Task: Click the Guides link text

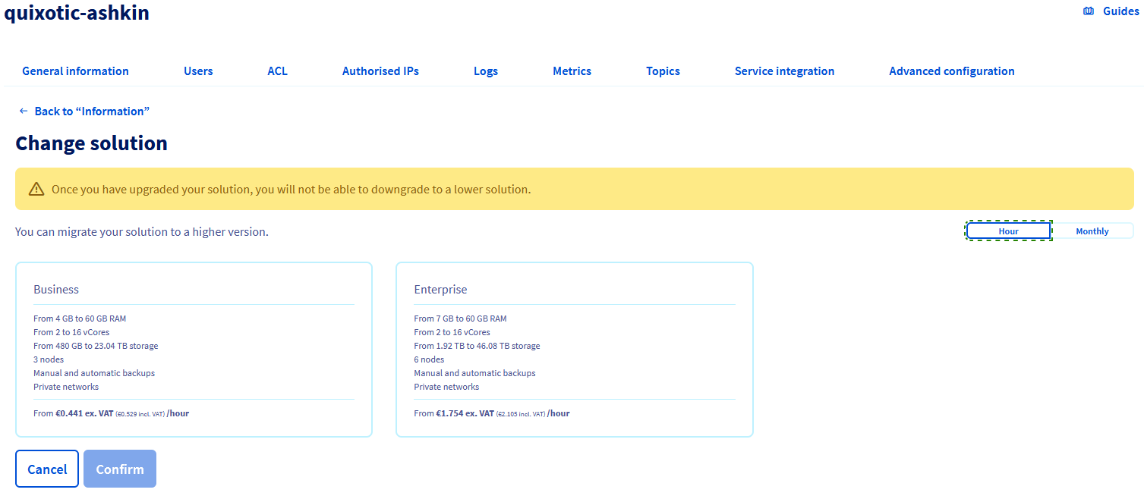Action: pyautogui.click(x=1120, y=11)
